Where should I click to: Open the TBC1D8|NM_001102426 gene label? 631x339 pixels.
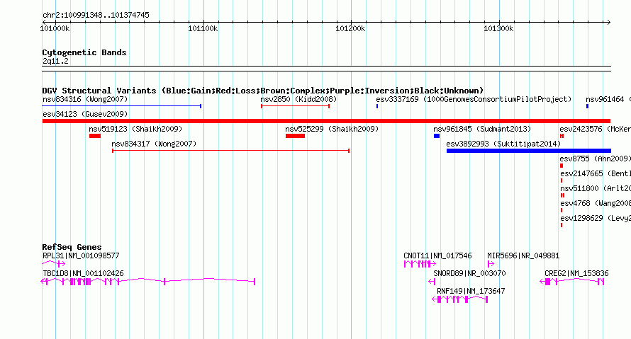click(x=83, y=273)
